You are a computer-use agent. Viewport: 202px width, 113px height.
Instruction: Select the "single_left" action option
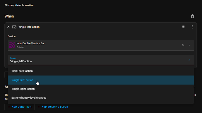(101, 80)
